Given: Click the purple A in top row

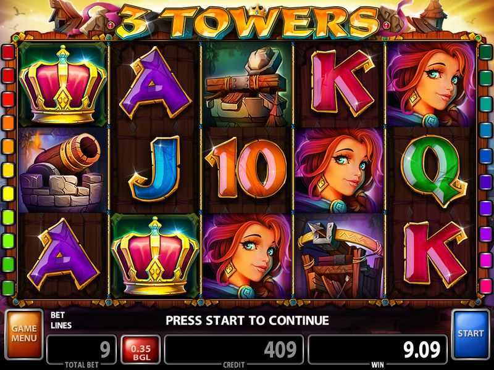Looking at the screenshot, I should coord(155,83).
